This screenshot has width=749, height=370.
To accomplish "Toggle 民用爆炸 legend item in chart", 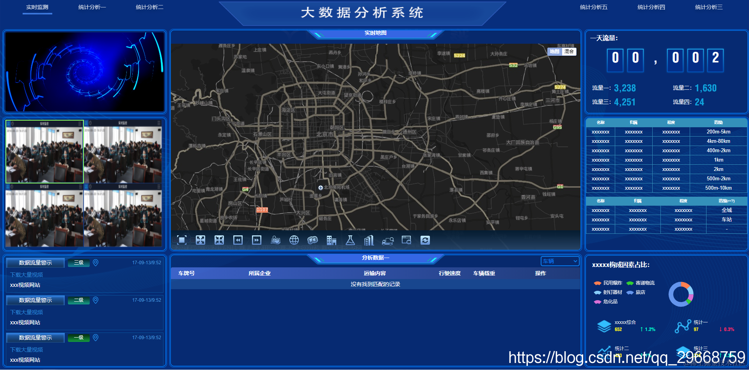I will (x=608, y=283).
